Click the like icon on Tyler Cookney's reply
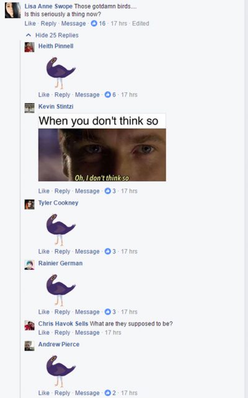Screen dimensions: 248x398 [x=108, y=251]
